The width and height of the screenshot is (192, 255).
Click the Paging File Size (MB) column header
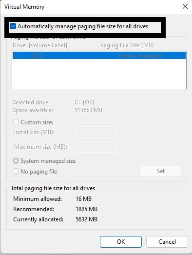(x=127, y=45)
